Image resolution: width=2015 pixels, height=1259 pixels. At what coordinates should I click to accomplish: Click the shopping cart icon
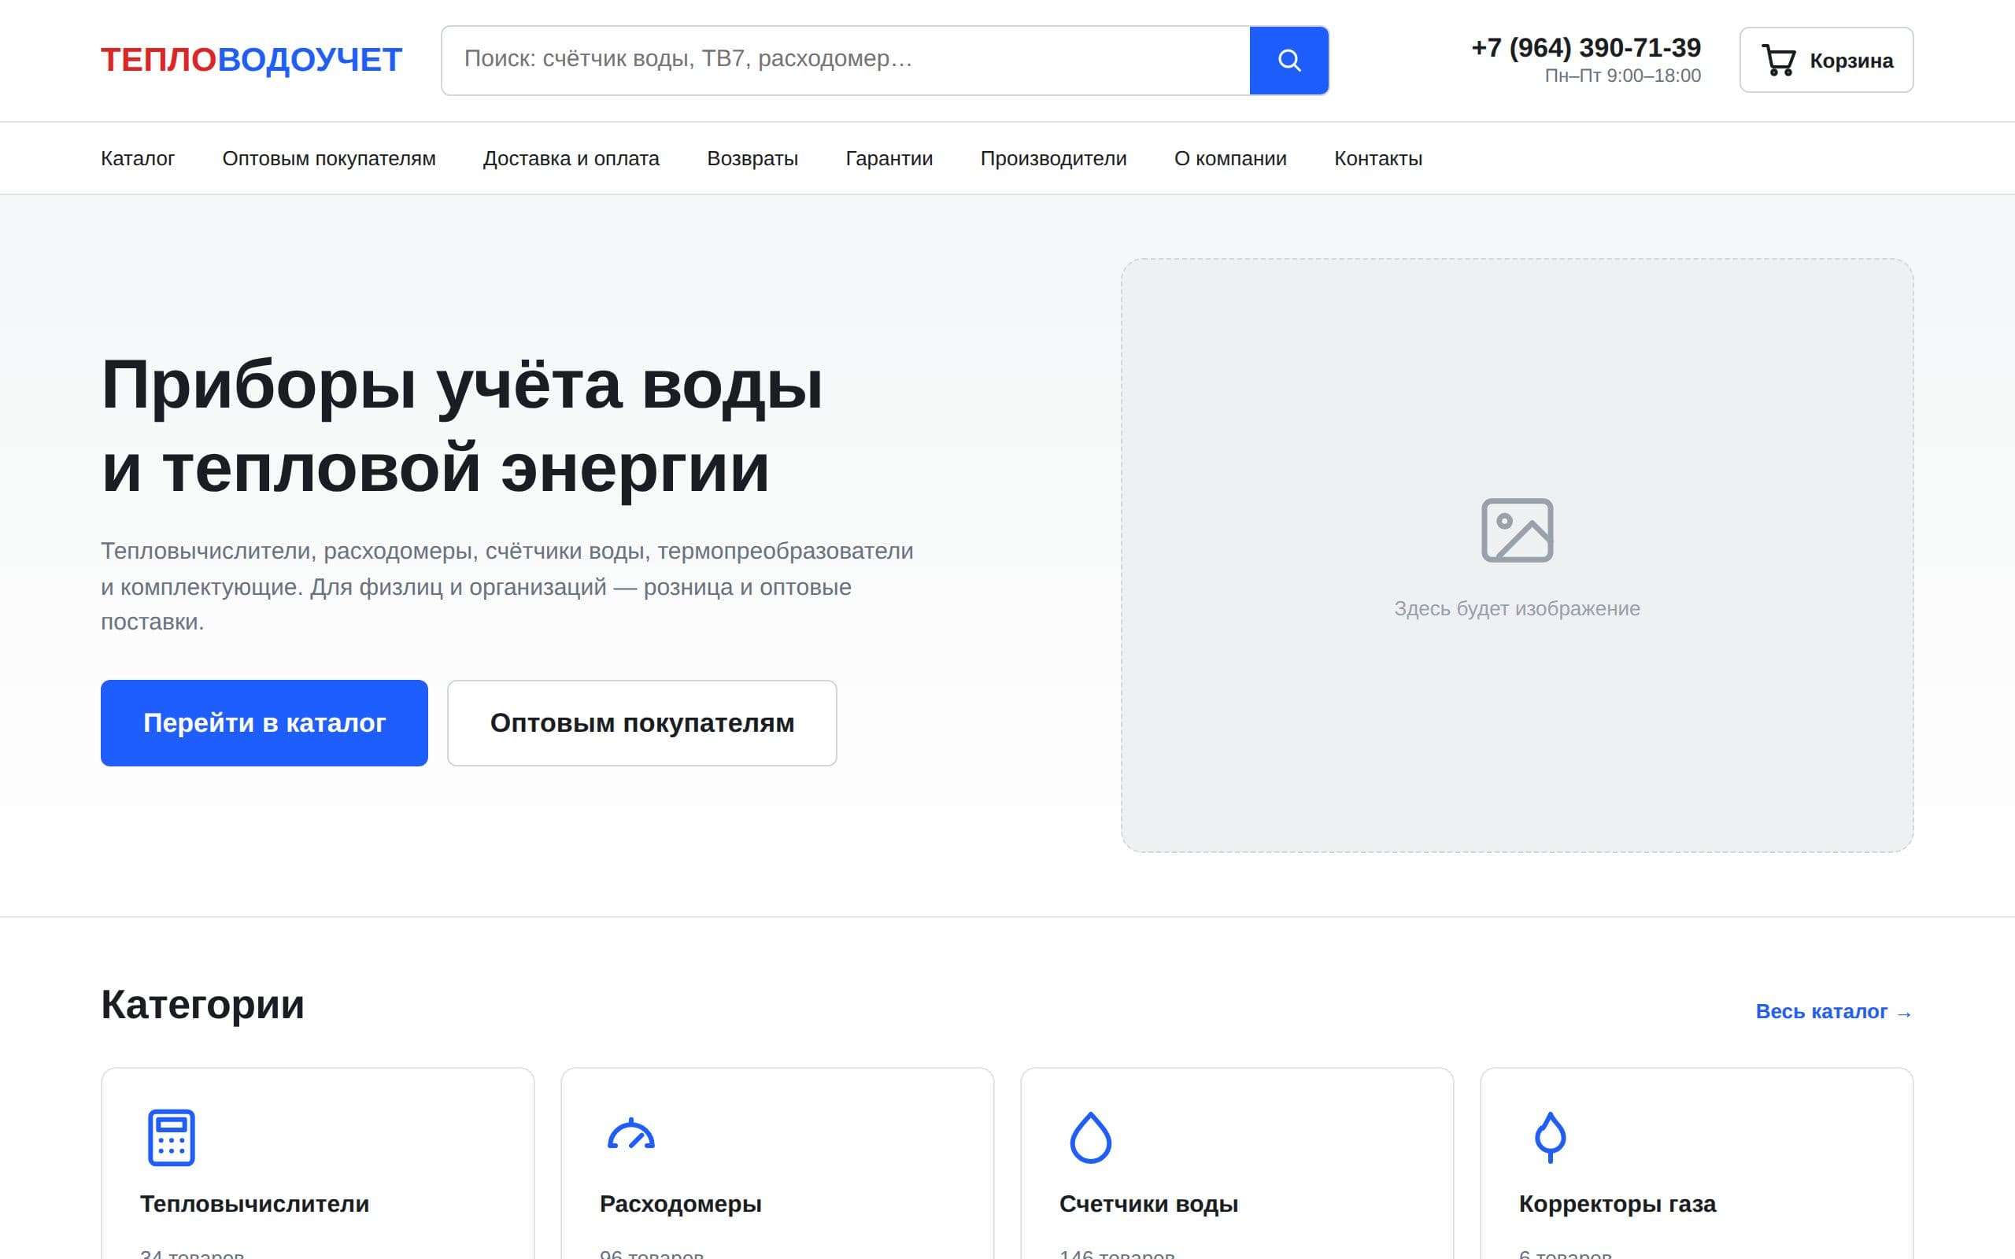coord(1779,60)
